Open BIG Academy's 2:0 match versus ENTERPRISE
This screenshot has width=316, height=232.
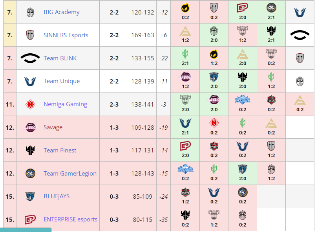click(242, 12)
